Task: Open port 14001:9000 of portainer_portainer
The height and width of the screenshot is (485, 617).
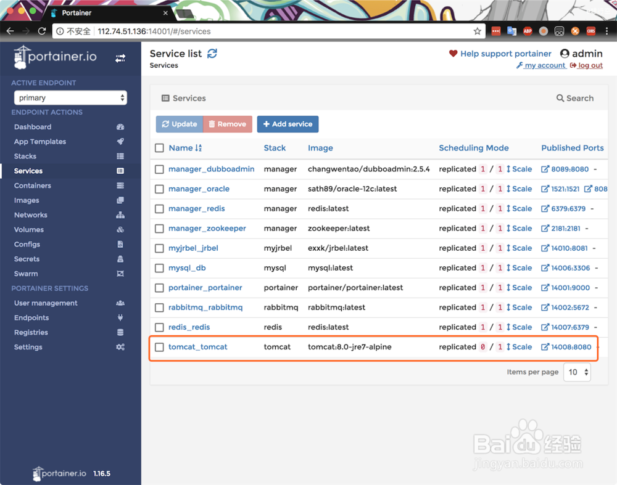Action: click(x=565, y=287)
